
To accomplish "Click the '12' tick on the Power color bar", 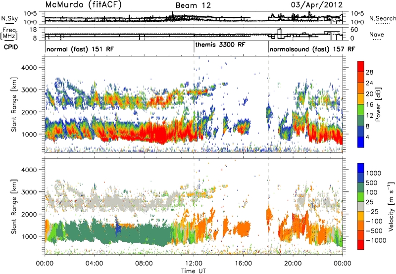I will (x=369, y=116).
